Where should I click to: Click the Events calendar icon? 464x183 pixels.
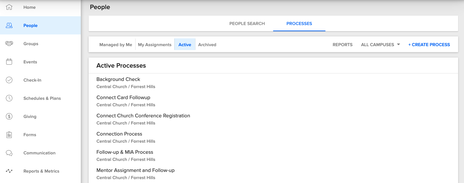pyautogui.click(x=9, y=62)
